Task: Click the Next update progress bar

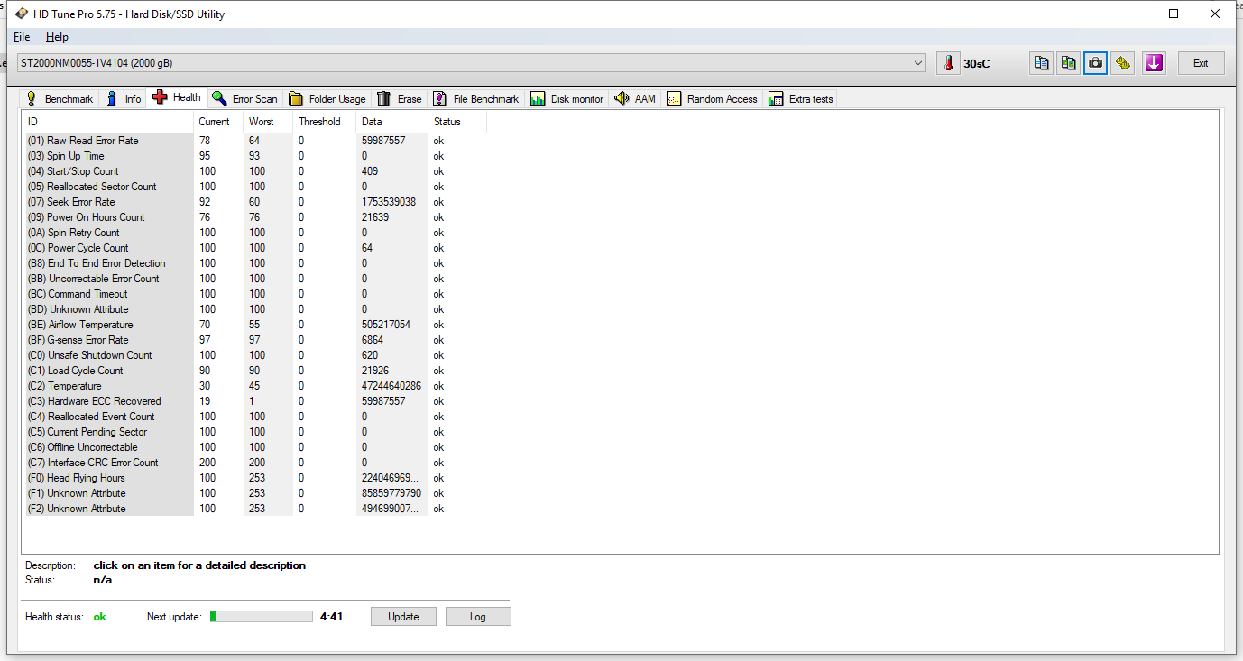Action: tap(262, 617)
